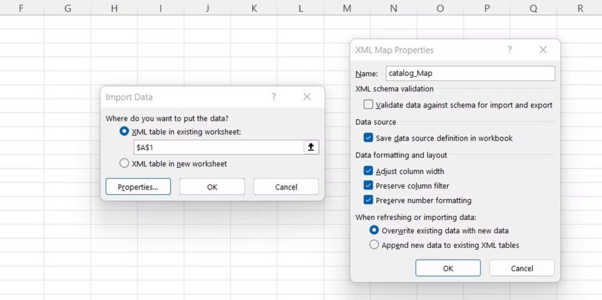The image size is (602, 300).
Task: Open Properties... in Import Data dialog
Action: (138, 187)
